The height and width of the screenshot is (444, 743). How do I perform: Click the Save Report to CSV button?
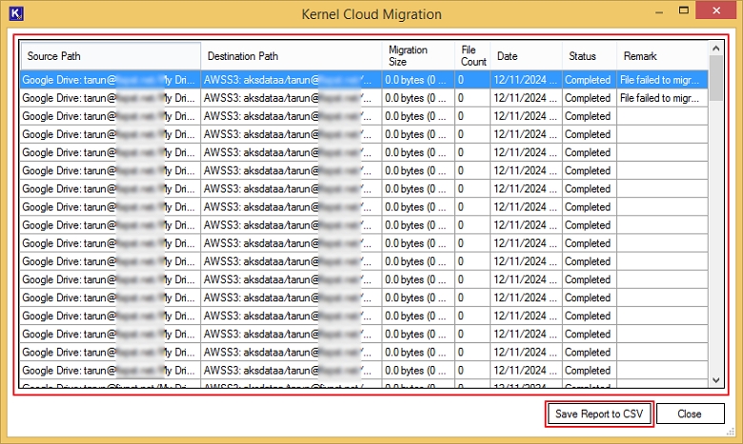click(x=599, y=414)
